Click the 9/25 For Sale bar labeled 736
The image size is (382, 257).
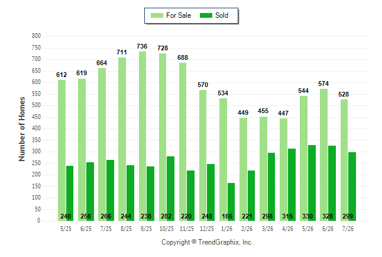143,136
